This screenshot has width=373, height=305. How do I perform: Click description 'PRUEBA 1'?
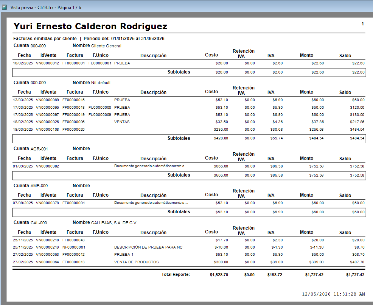(x=124, y=254)
